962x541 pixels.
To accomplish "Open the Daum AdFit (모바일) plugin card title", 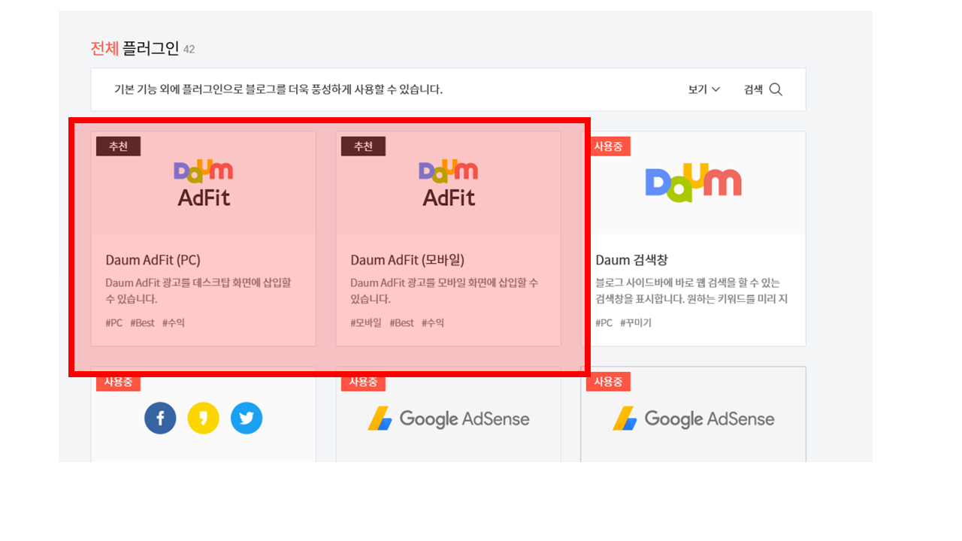I will [407, 260].
